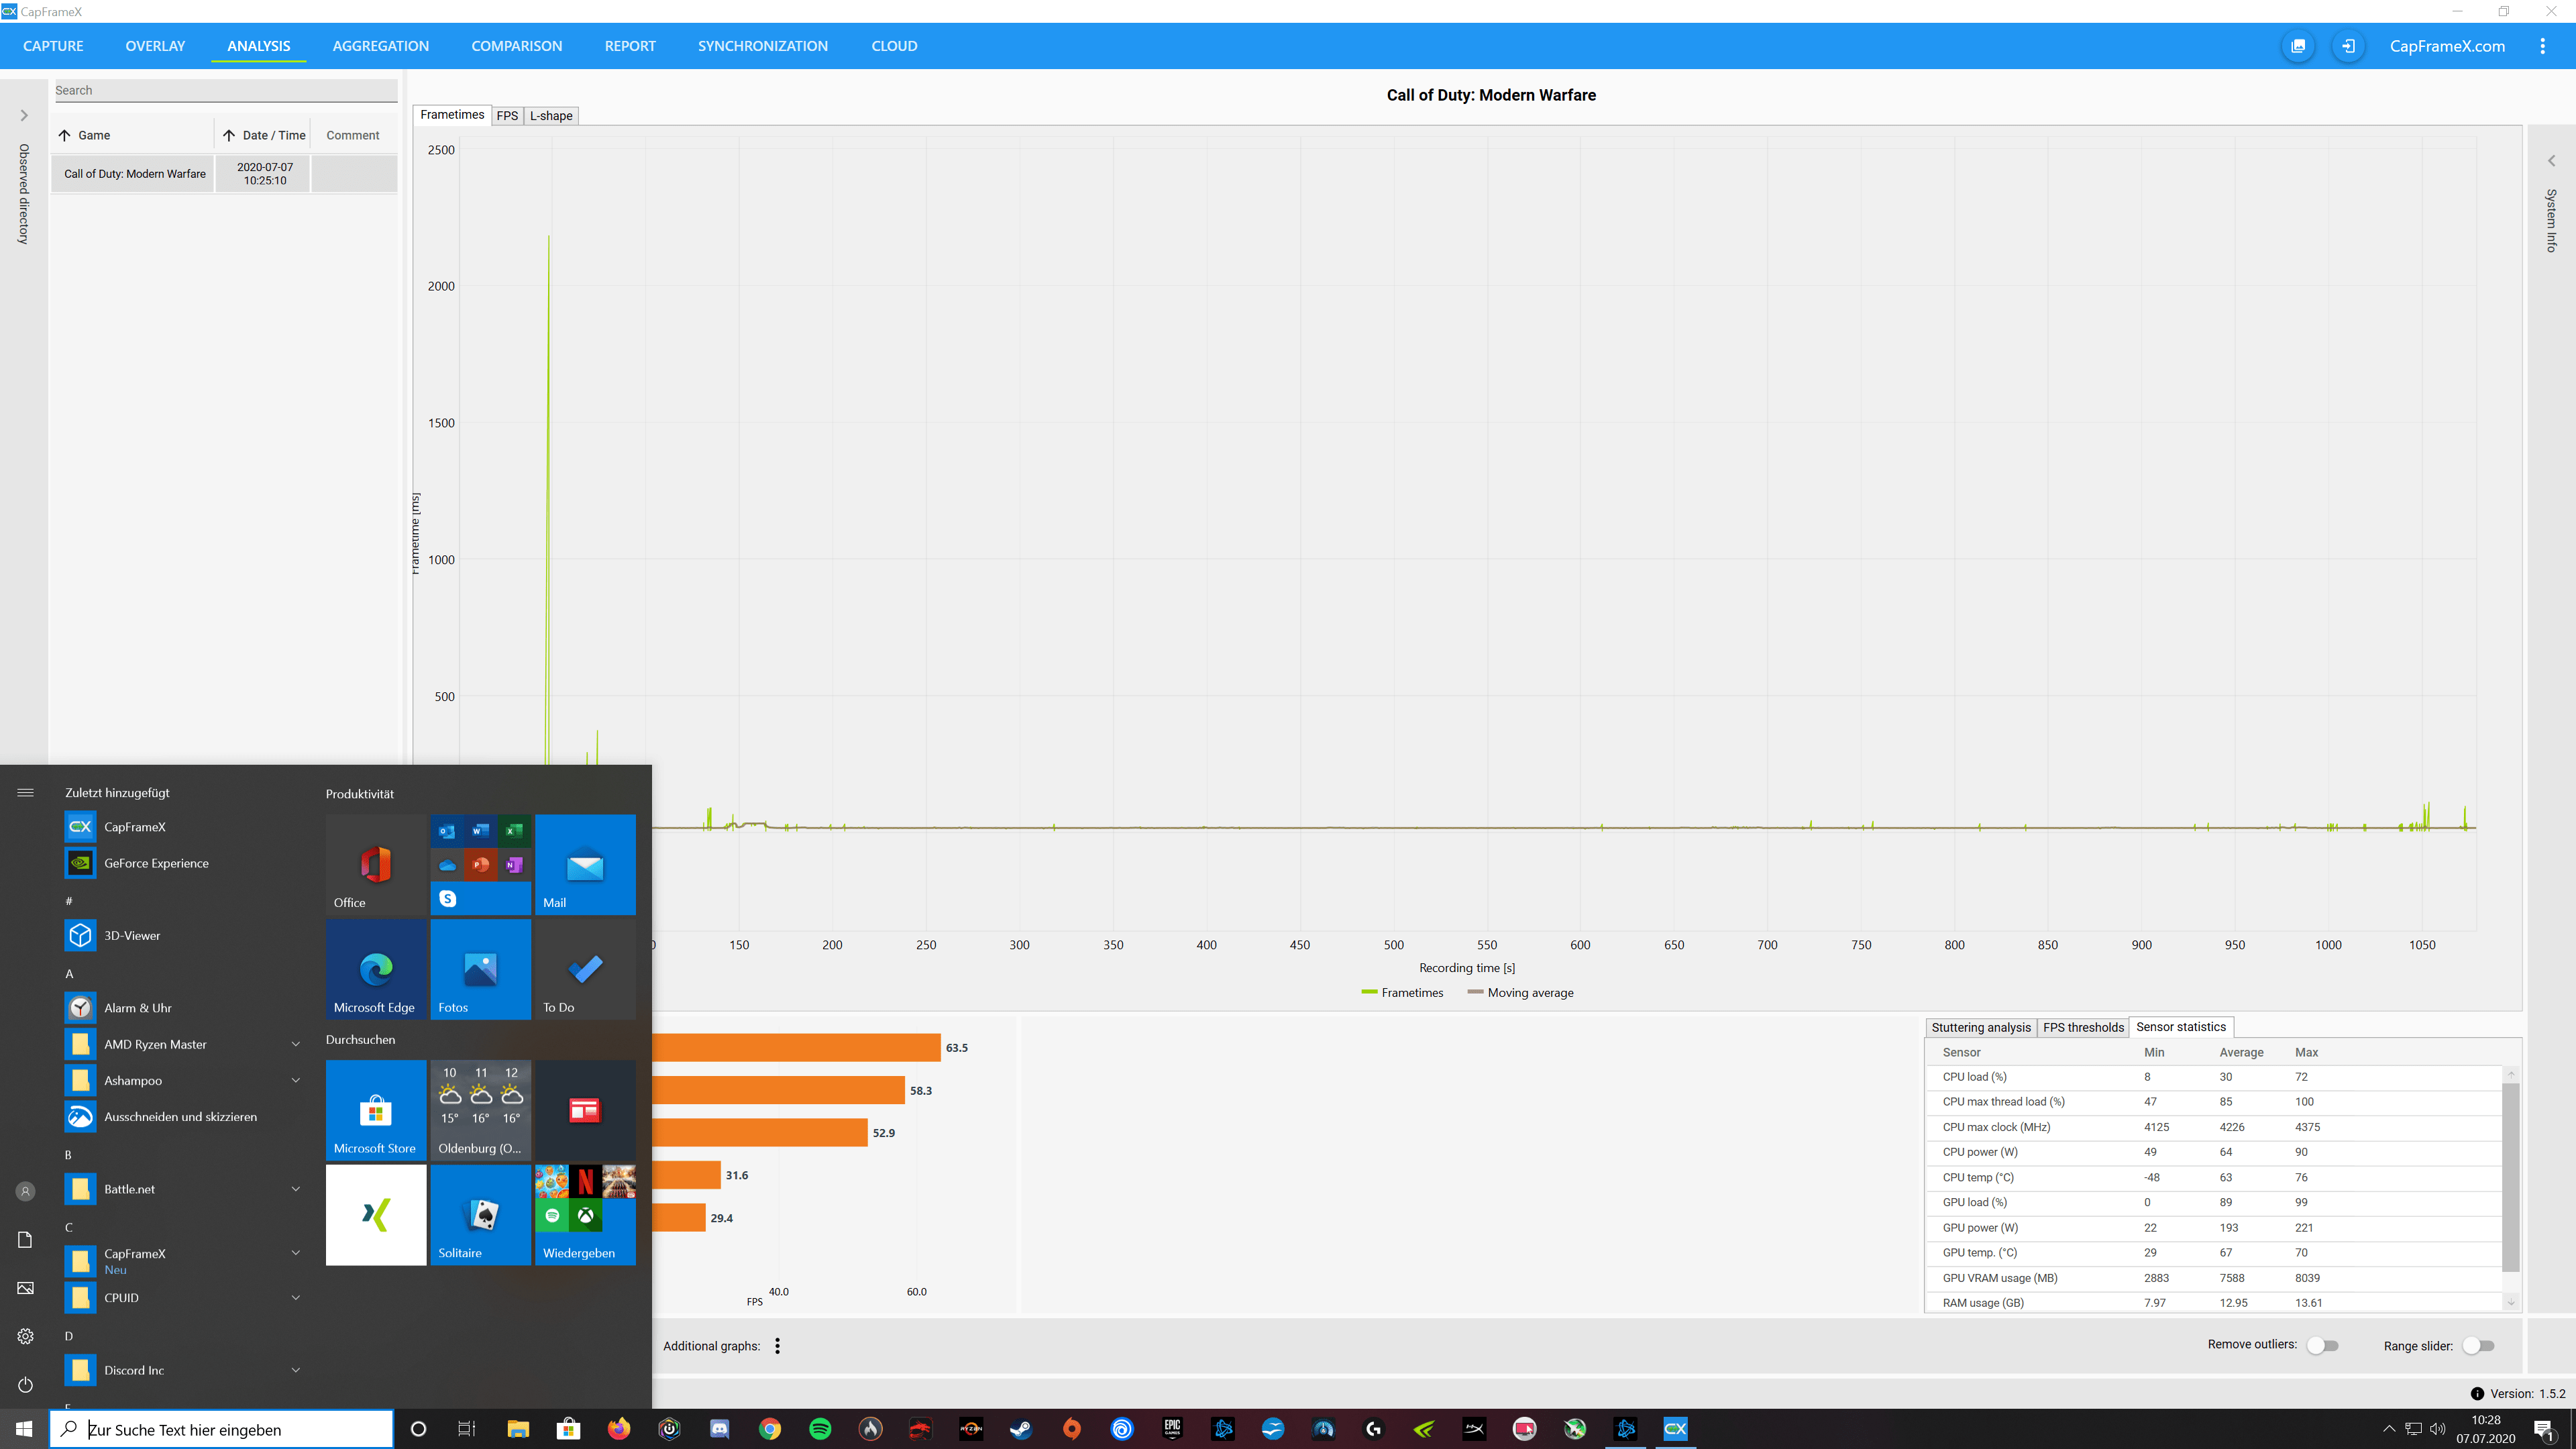
Task: Switch to the COMPARISON tab
Action: [516, 46]
